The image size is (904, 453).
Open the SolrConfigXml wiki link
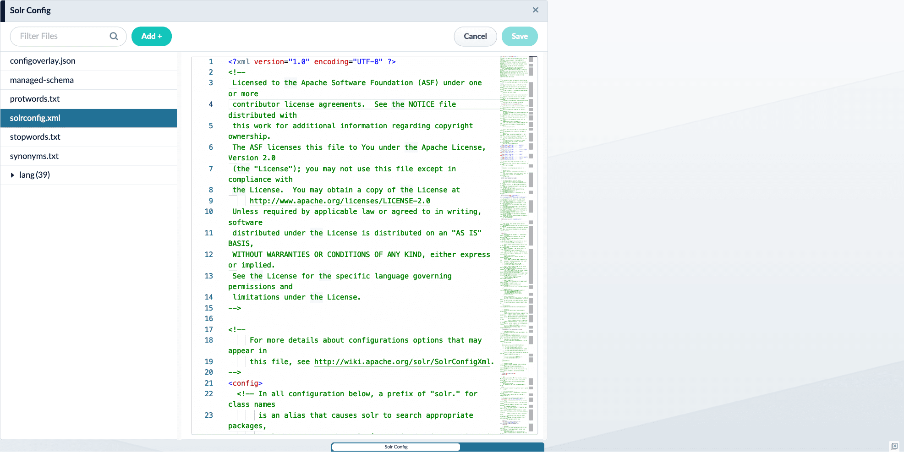[x=402, y=361]
